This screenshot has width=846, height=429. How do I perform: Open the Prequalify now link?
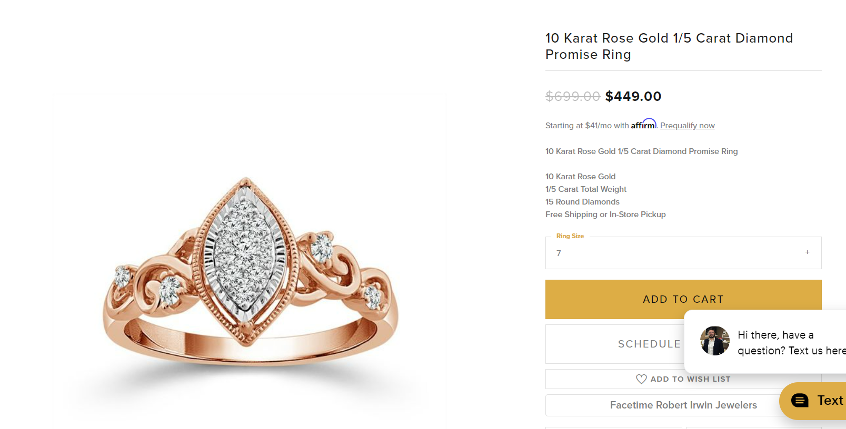click(687, 126)
